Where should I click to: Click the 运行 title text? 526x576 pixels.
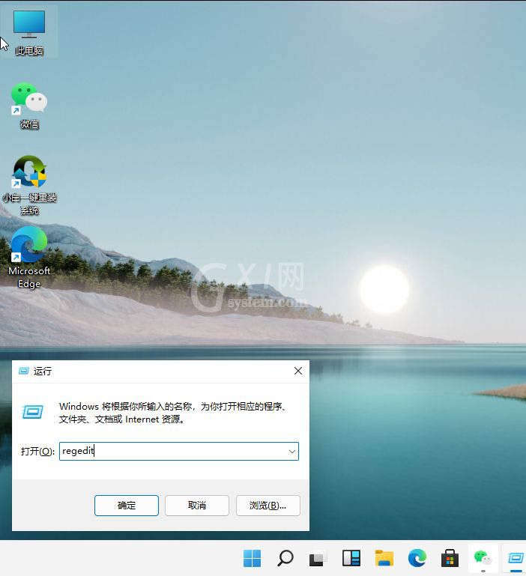(x=43, y=371)
